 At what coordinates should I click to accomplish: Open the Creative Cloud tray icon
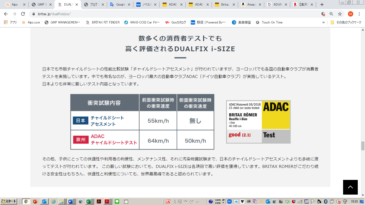pyautogui.click(x=248, y=202)
